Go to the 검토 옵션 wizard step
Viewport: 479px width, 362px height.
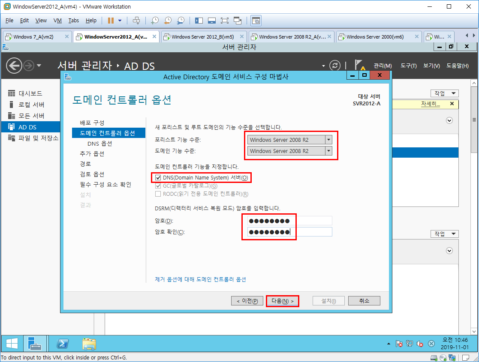(92, 174)
